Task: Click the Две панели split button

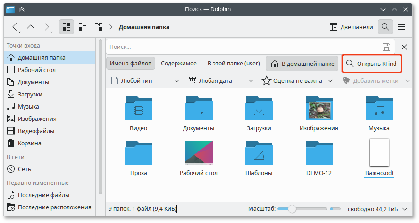Action: click(x=352, y=27)
